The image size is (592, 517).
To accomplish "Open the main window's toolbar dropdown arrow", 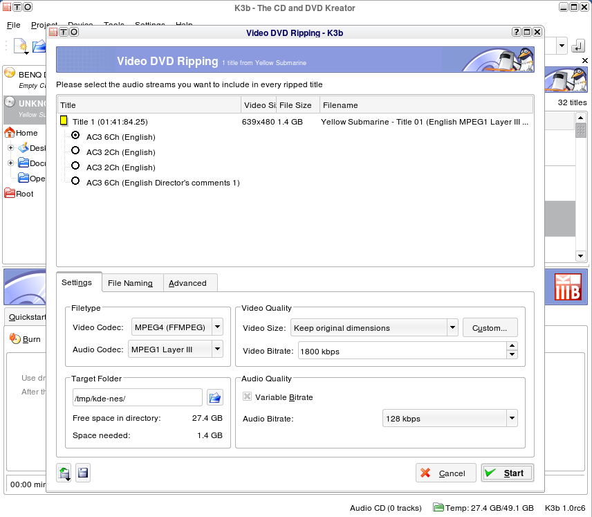I will click(x=562, y=46).
